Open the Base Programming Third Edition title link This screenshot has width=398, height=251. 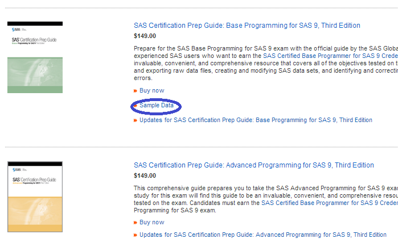247,26
